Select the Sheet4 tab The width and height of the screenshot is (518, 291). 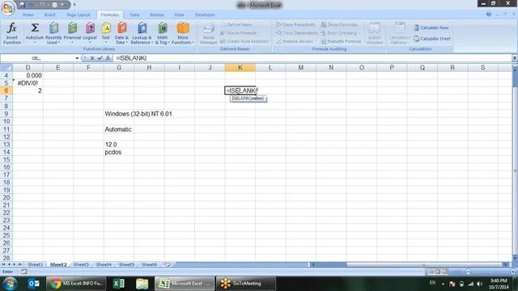coord(104,264)
